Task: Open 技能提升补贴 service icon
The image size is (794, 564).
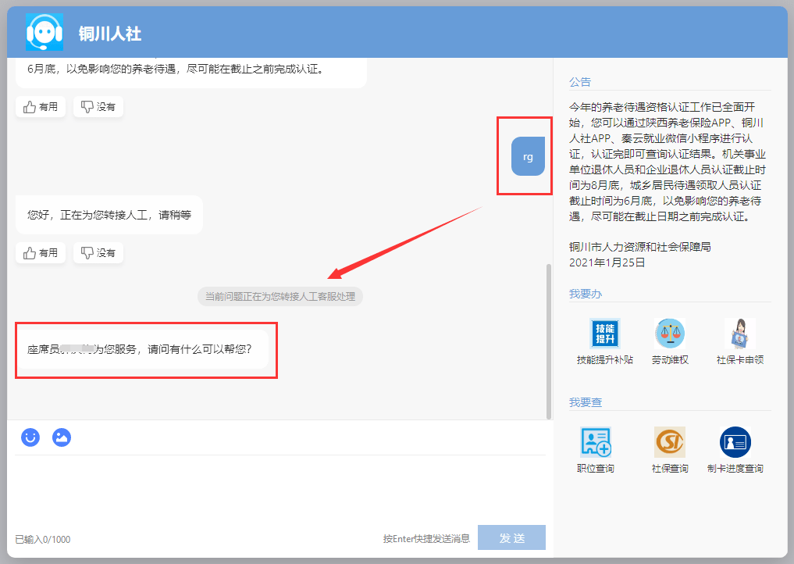Action: pos(605,334)
